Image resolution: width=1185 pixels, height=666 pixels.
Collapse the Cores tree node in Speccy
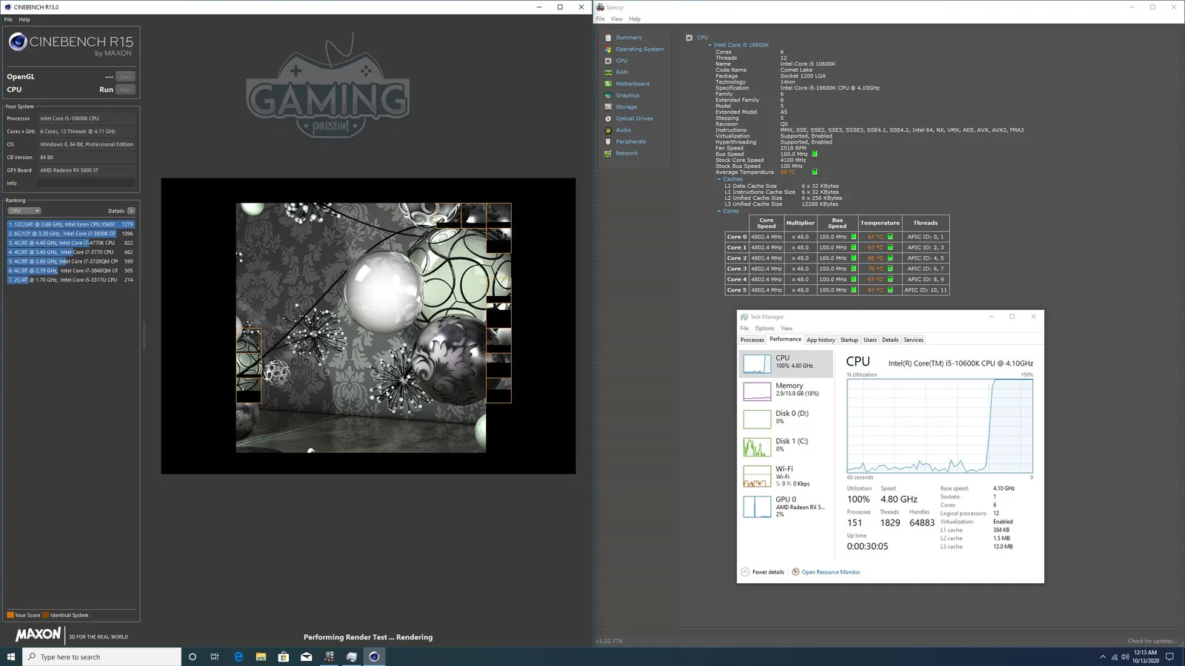pos(718,211)
